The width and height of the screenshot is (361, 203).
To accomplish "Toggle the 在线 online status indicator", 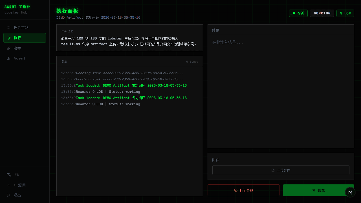I will tap(298, 13).
